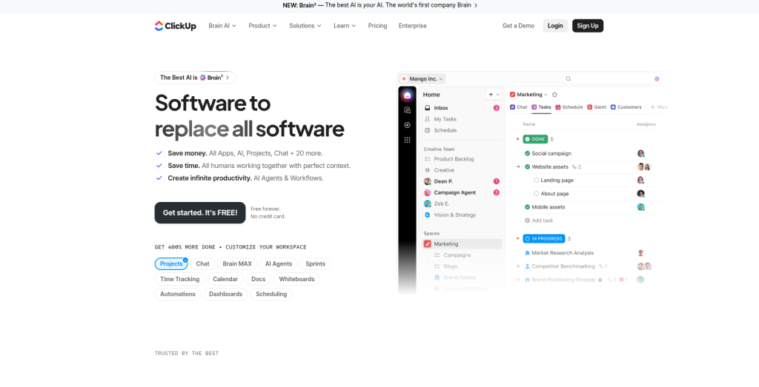This screenshot has height=387, width=759.
Task: Toggle green check on Mobile assets task
Action: coord(528,206)
